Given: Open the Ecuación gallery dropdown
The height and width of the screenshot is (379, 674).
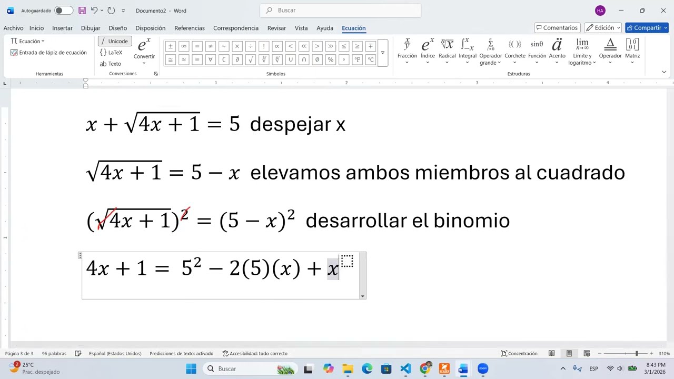Looking at the screenshot, I should 28,41.
